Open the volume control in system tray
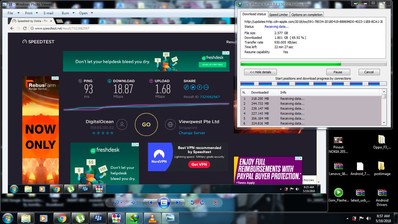 [369, 218]
